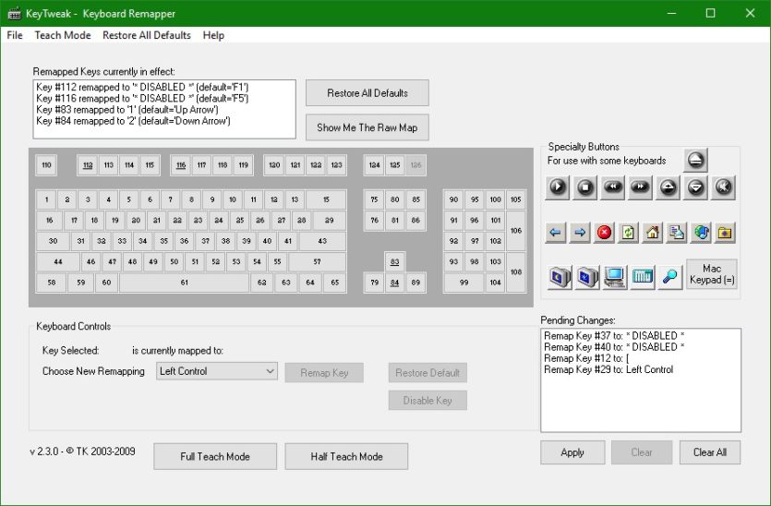Click Show Me The Raw Map
Viewport: 771px width, 506px height.
pyautogui.click(x=367, y=127)
